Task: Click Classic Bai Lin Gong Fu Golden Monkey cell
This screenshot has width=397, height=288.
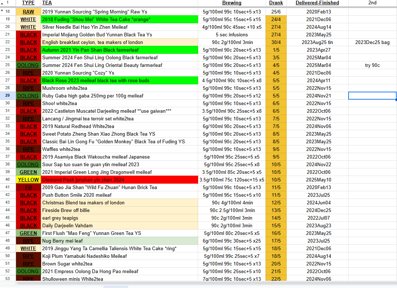Action: [119, 141]
